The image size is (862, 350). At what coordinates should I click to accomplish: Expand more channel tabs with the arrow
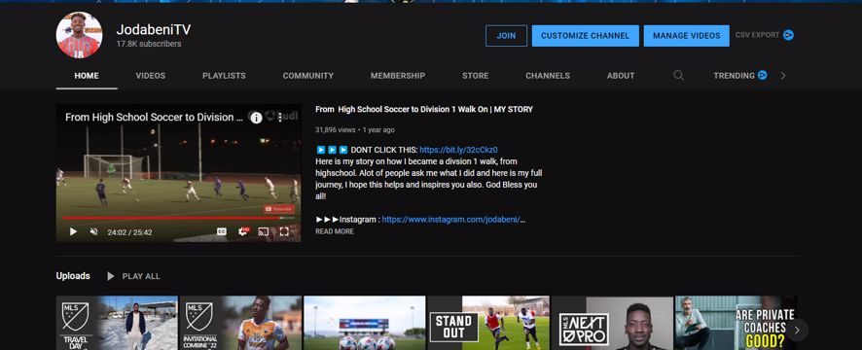click(783, 76)
